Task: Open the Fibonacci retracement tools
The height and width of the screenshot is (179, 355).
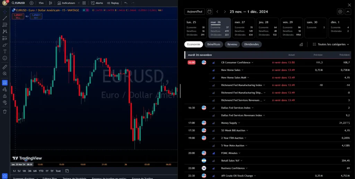Action: [x=5, y=25]
